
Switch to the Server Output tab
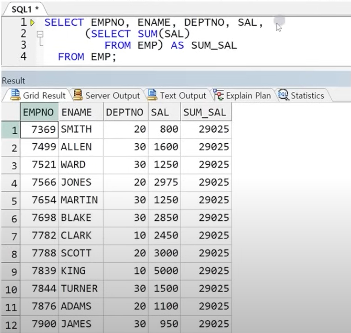[x=107, y=95]
